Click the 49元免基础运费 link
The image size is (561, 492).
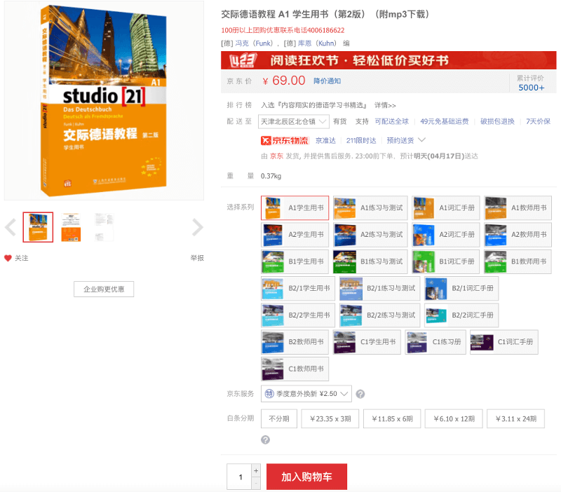tap(445, 121)
